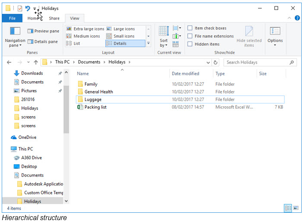Click the Up arrow navigation icon

point(35,62)
